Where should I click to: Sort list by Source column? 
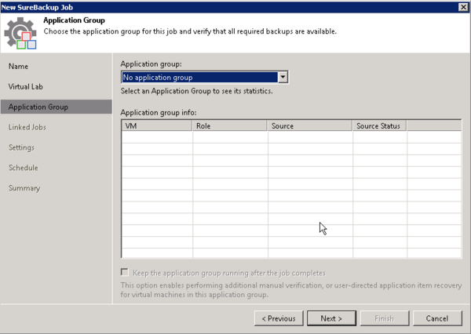309,125
